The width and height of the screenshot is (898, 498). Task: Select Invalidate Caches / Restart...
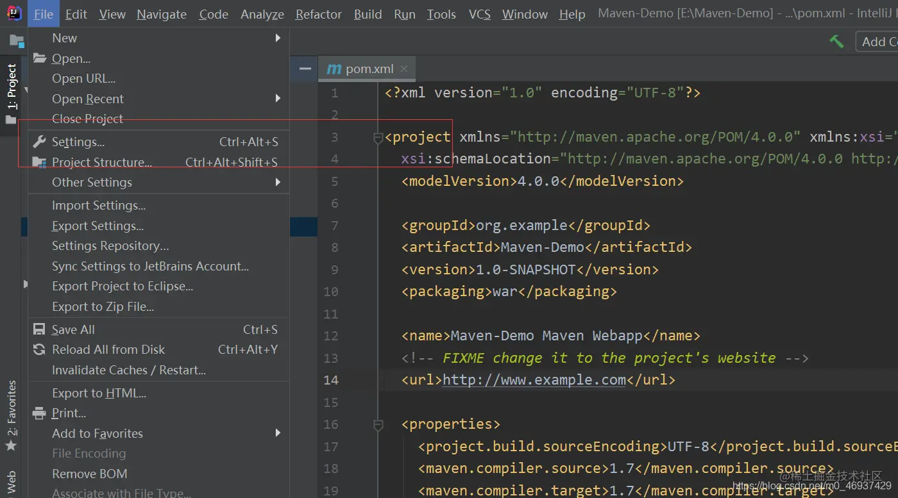(x=158, y=370)
